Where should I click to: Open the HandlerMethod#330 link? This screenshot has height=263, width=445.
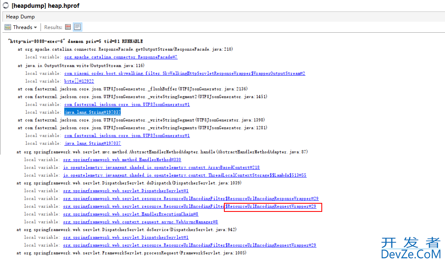(x=122, y=160)
